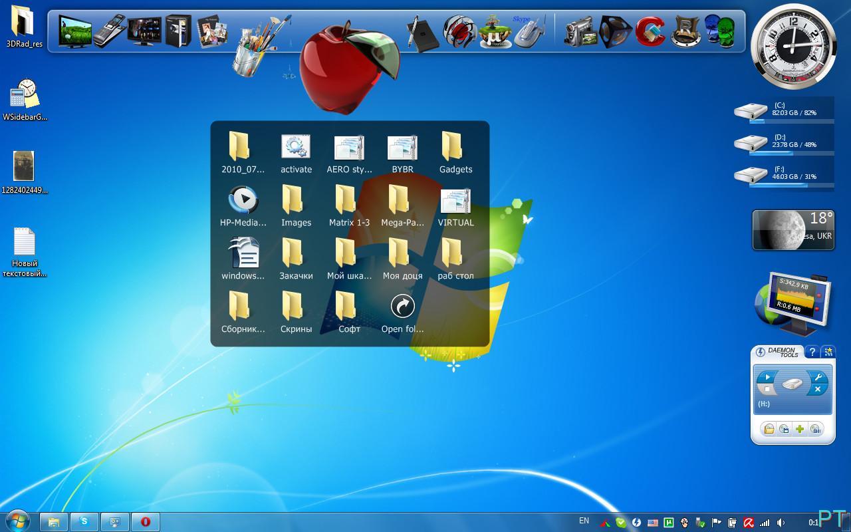Viewport: 851px width, 532px height.
Task: Open DAEMON Tools star feed tab
Action: pyautogui.click(x=828, y=352)
